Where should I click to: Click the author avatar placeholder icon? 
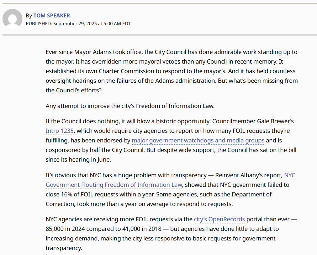(12, 19)
